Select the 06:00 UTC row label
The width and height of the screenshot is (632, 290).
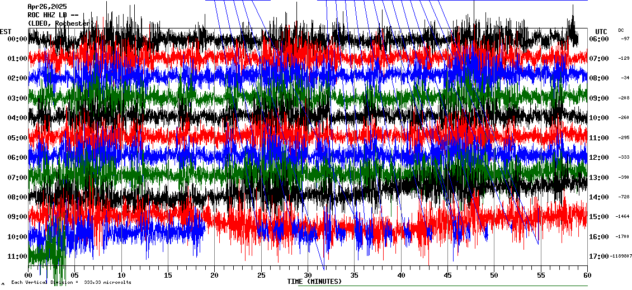pyautogui.click(x=598, y=39)
